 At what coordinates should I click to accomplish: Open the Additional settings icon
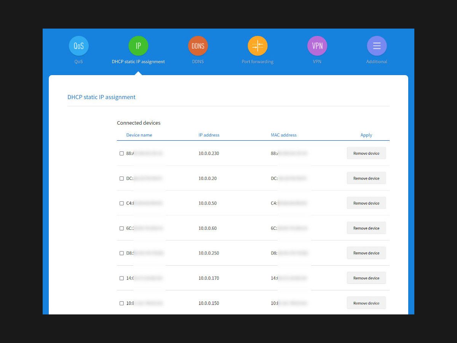377,45
